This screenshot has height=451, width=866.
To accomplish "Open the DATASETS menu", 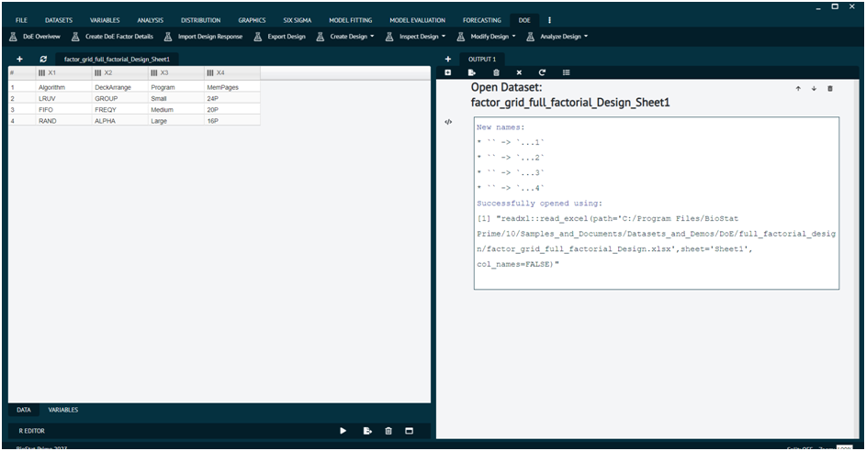I will pos(59,20).
